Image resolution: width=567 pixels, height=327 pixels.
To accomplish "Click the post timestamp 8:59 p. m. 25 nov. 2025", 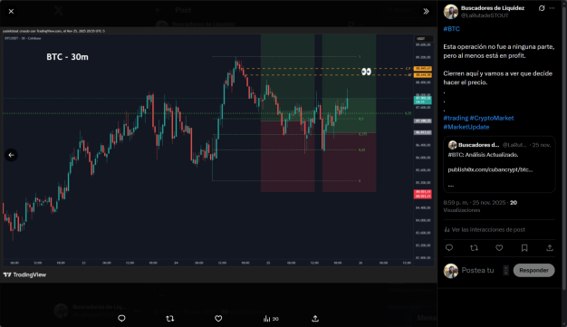I will pyautogui.click(x=476, y=203).
